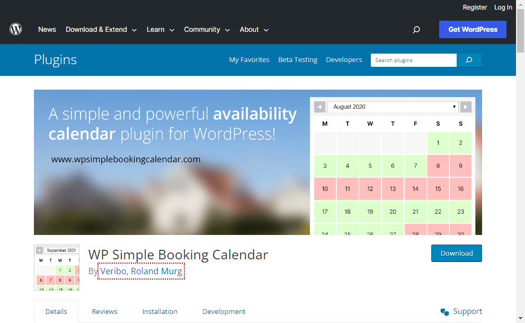Viewport: 525px width, 323px height.
Task: Expand the About menu
Action: point(254,30)
